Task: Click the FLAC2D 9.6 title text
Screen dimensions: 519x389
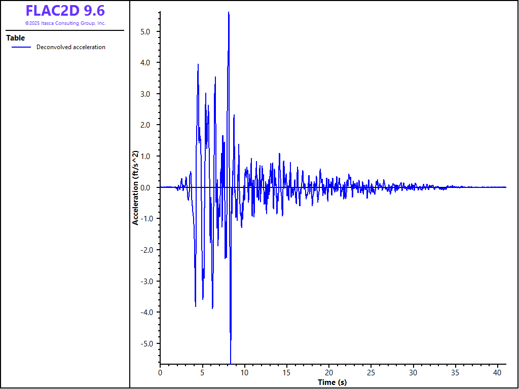Action: [65, 11]
